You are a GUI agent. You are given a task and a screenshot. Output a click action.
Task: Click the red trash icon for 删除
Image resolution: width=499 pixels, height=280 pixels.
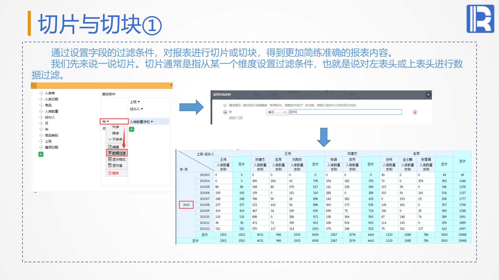(x=110, y=173)
